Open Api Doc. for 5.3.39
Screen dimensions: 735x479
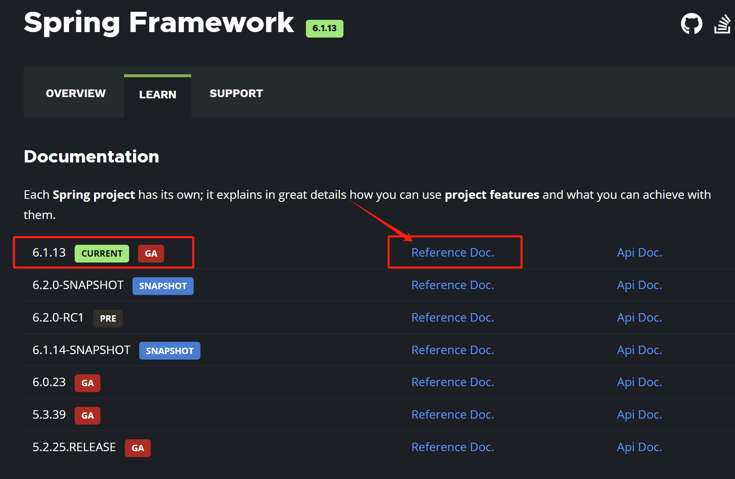coord(639,414)
